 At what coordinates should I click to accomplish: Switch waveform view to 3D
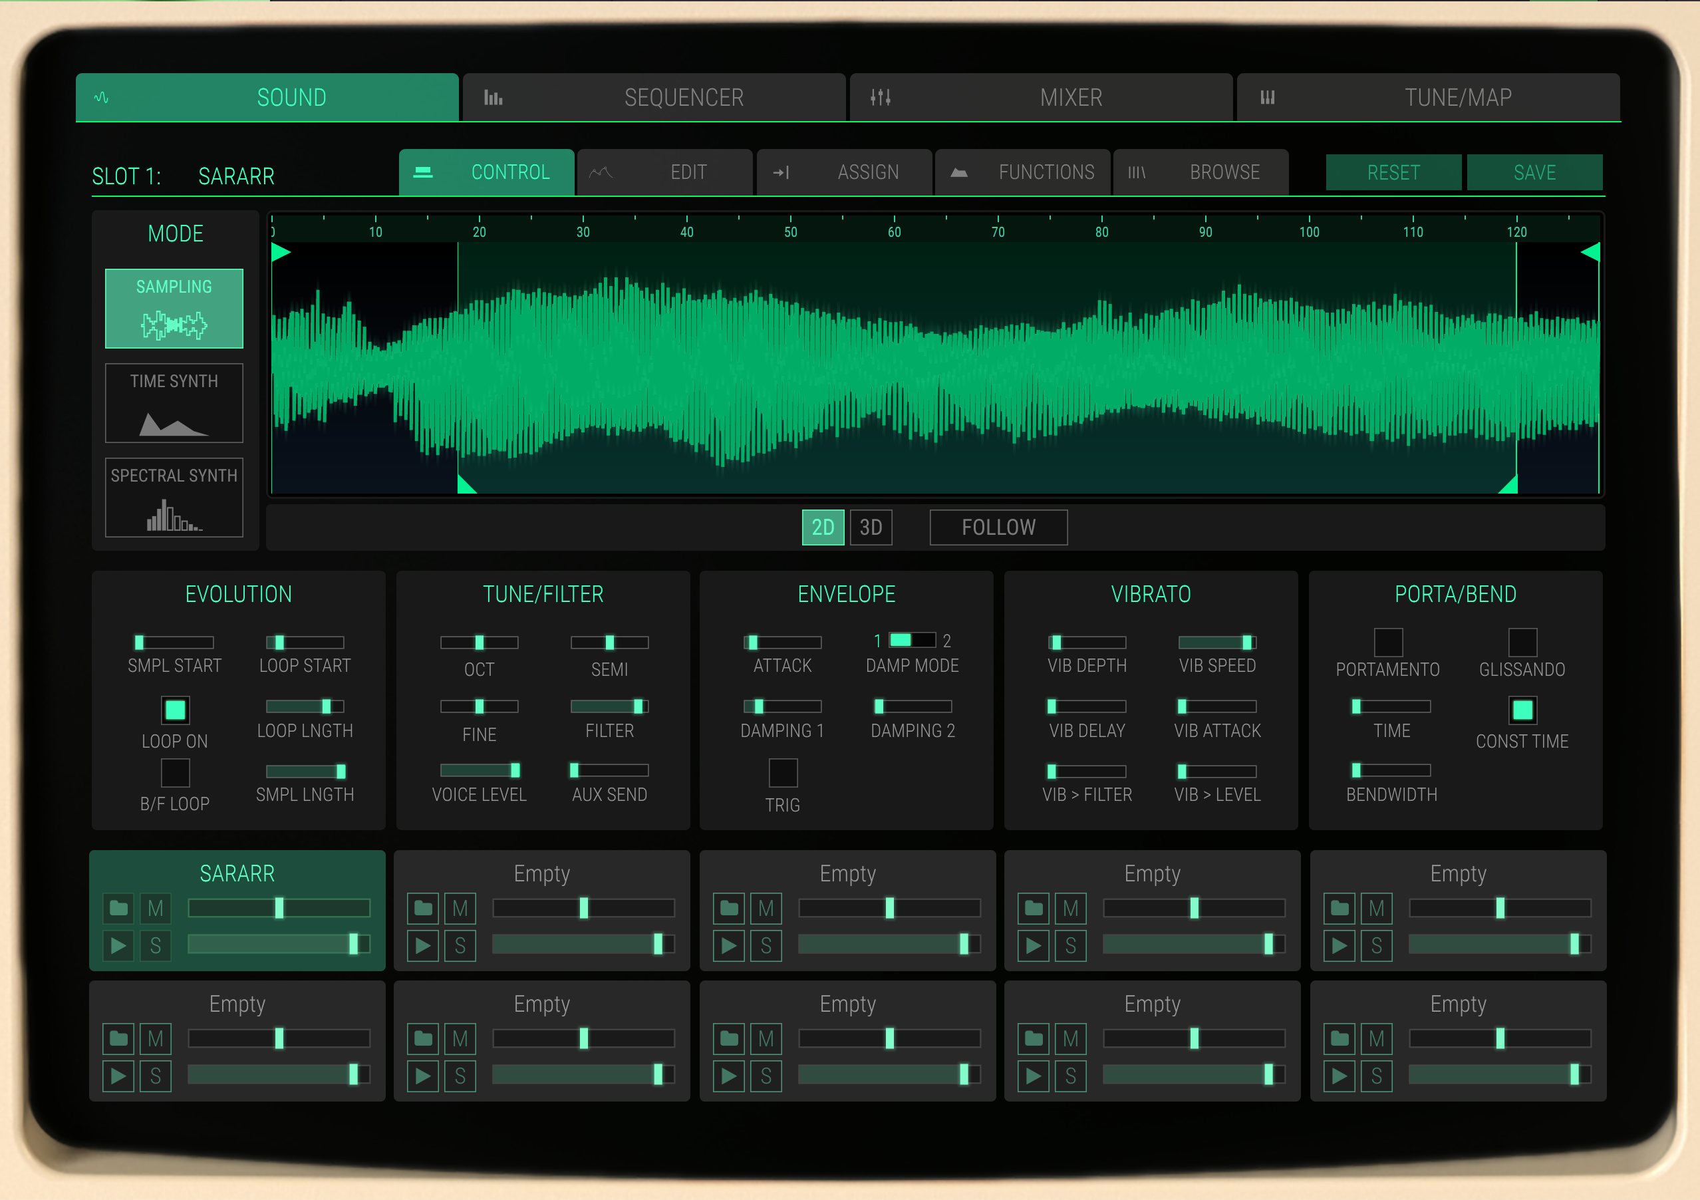point(871,527)
